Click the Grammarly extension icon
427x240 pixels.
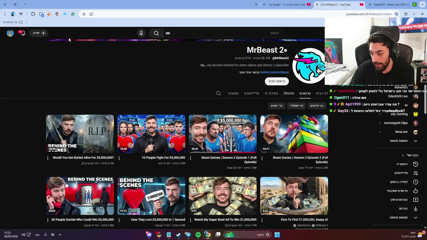(x=73, y=14)
